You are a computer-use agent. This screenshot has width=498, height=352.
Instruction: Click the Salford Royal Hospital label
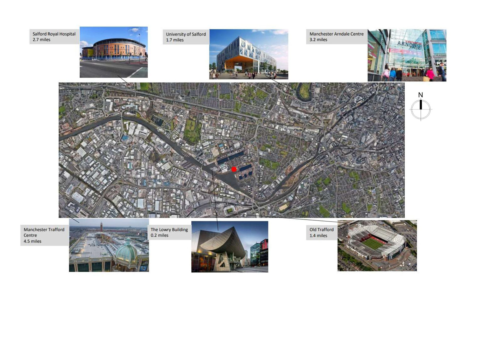pyautogui.click(x=54, y=37)
